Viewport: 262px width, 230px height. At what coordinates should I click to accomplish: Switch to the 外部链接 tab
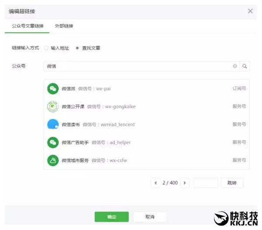tap(64, 26)
